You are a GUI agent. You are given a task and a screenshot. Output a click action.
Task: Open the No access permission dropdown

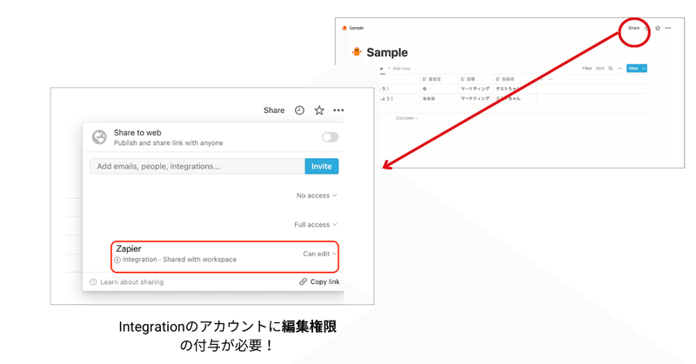tap(317, 195)
